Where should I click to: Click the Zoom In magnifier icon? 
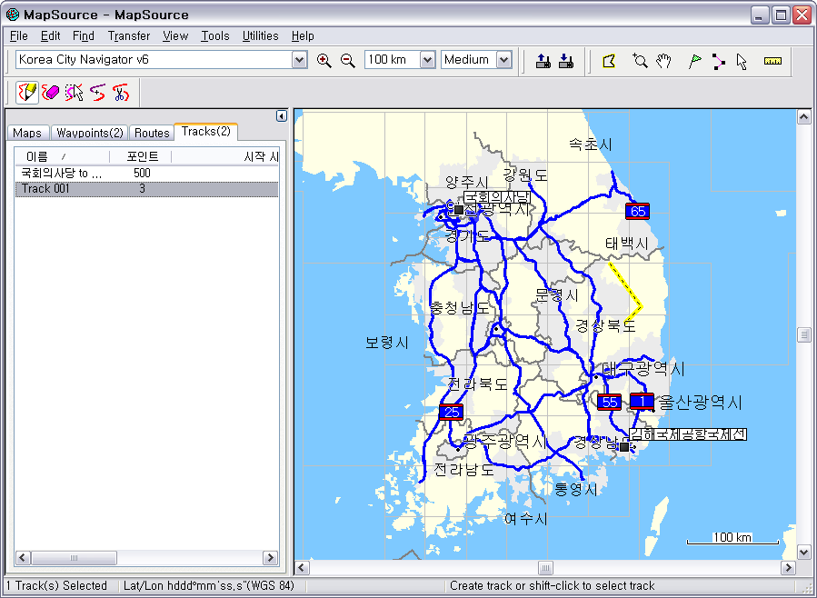(x=324, y=60)
